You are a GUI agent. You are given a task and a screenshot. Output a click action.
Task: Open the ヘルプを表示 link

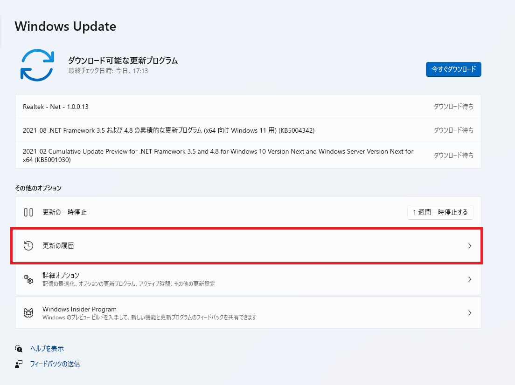[x=47, y=349]
